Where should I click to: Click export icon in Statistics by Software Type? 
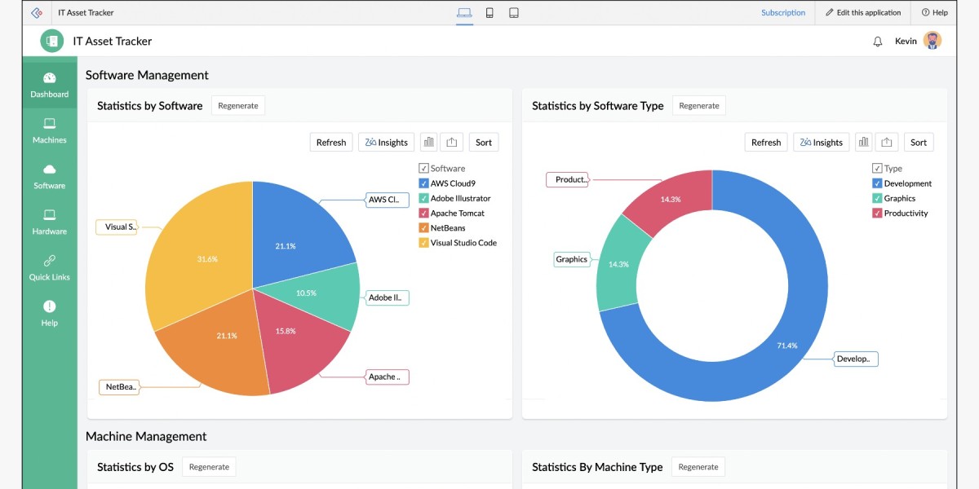pyautogui.click(x=888, y=142)
